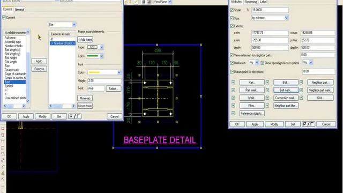
Task: Open the Size dropdown above Elements in mark
Action: (x=74, y=25)
